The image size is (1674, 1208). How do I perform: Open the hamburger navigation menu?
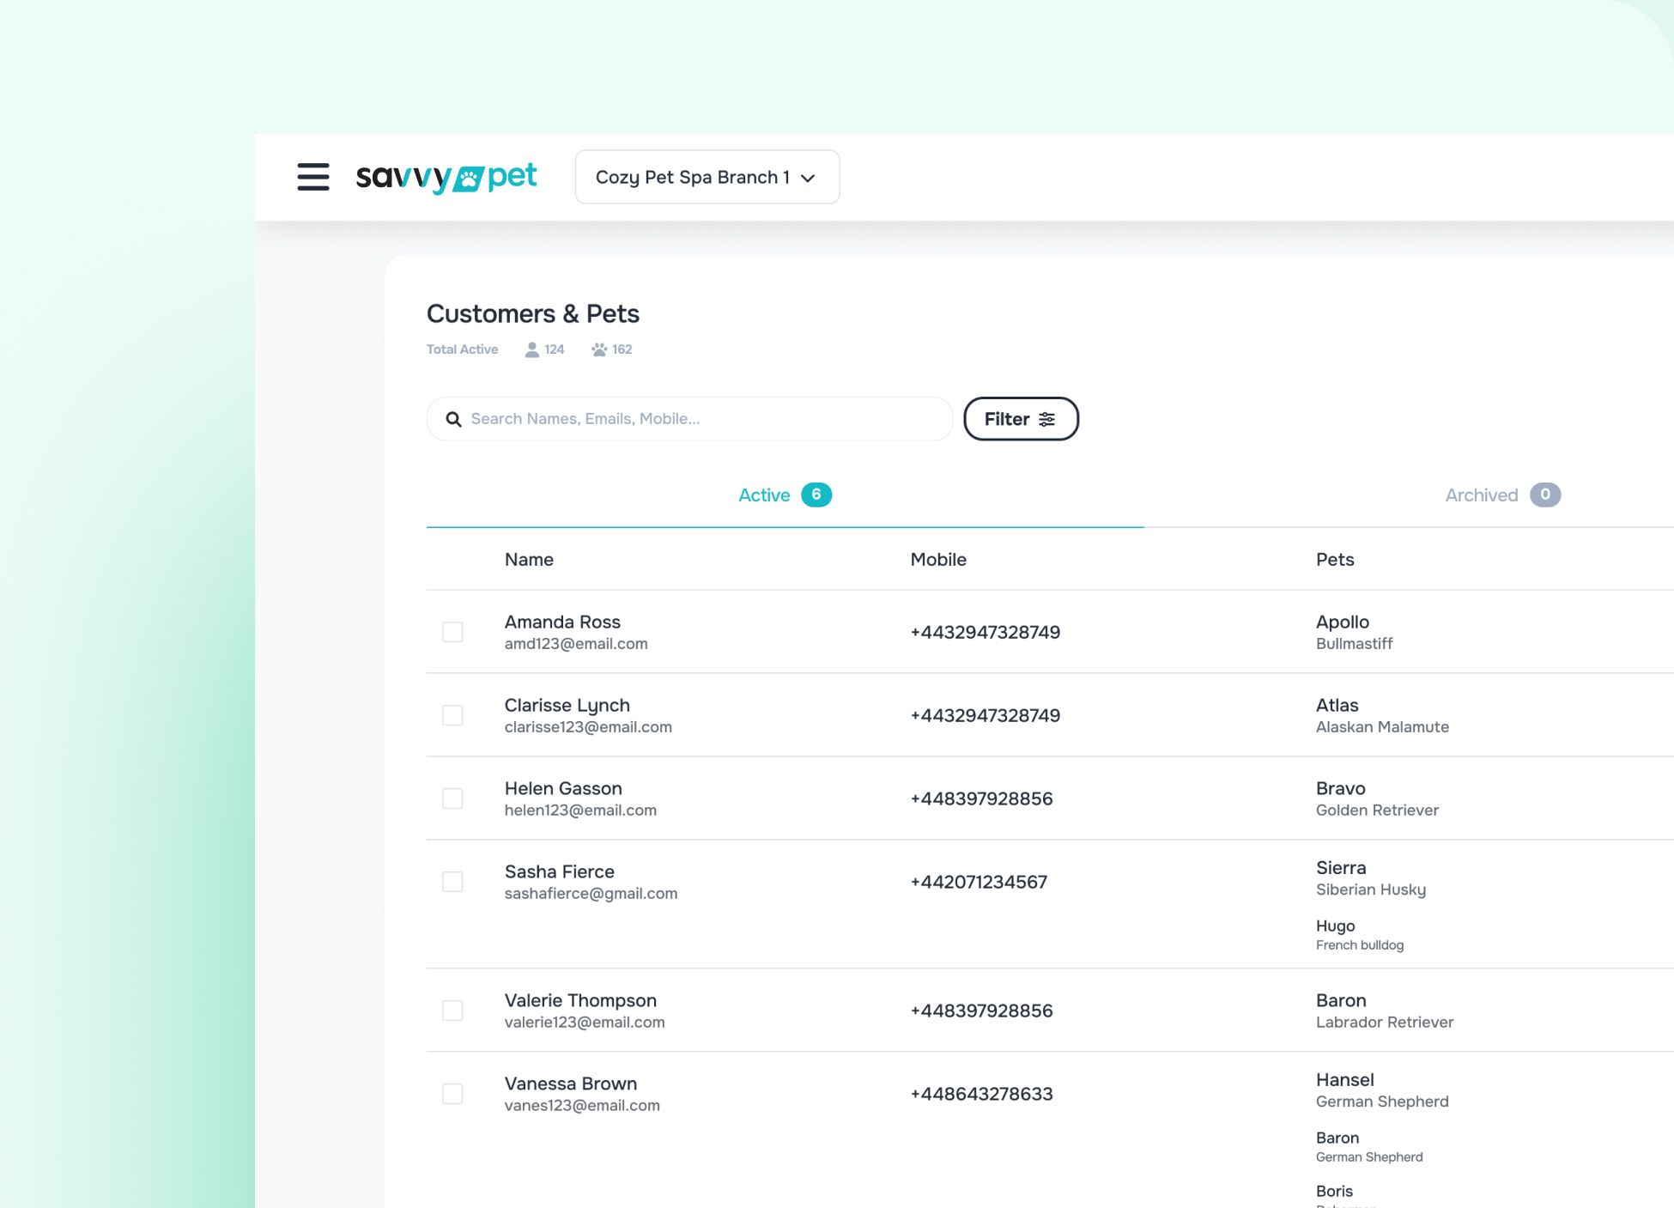pos(313,177)
